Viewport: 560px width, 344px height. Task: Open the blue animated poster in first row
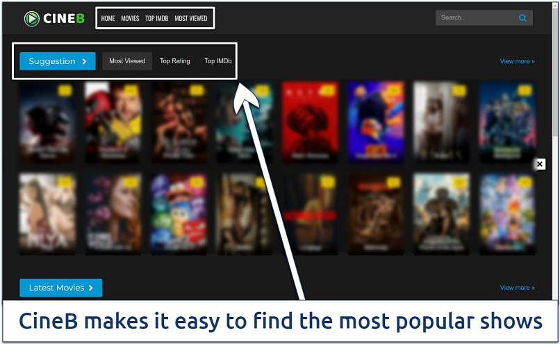pos(376,122)
